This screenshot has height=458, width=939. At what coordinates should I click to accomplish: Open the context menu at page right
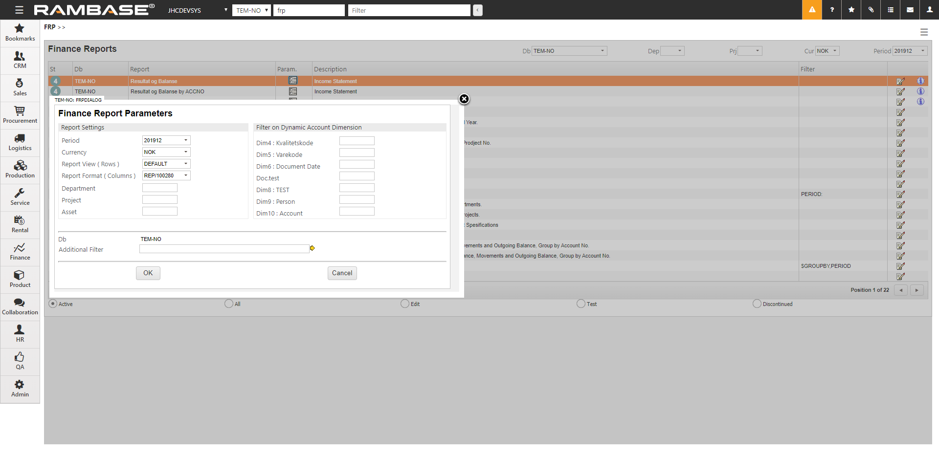pyautogui.click(x=924, y=32)
